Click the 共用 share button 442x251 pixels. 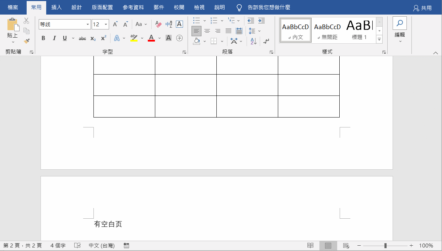(x=423, y=8)
